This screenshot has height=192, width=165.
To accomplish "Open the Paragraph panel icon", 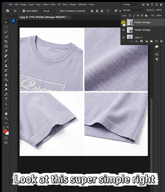I will pyautogui.click(x=157, y=59).
